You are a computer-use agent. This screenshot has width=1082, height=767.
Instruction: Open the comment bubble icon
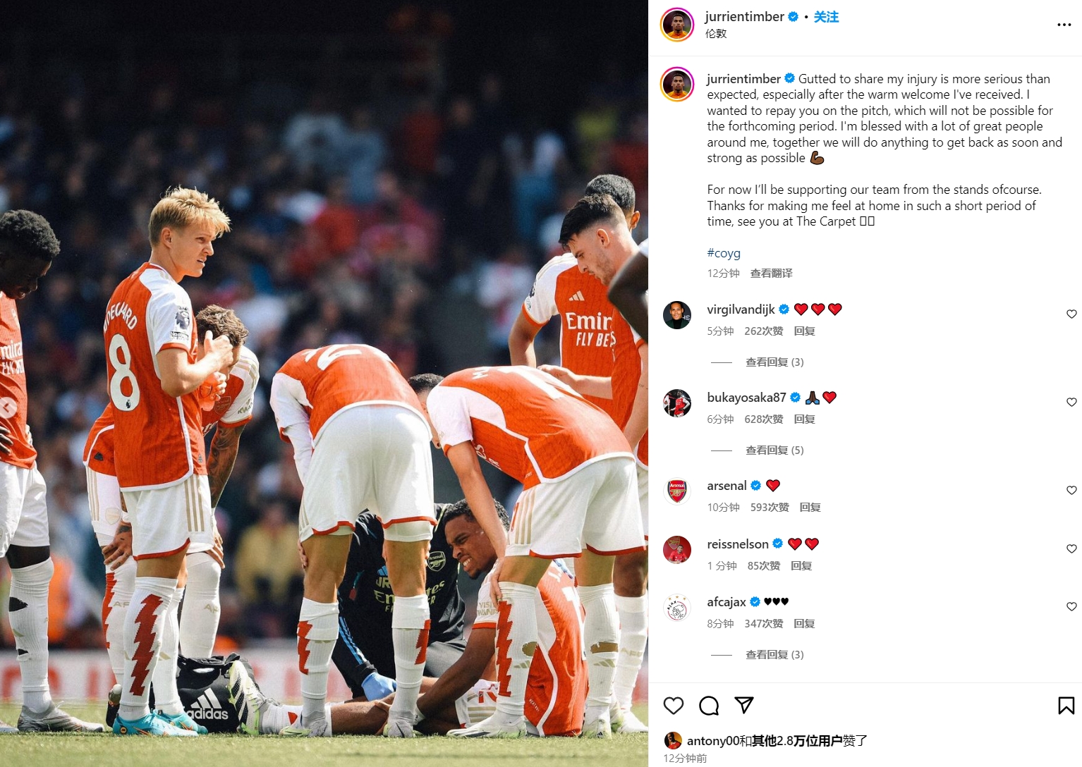coord(709,706)
